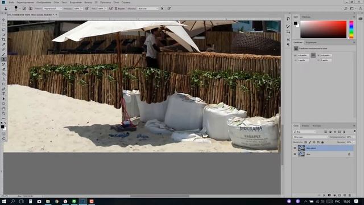Select the Hand tool
The width and height of the screenshot is (364, 205).
[3, 109]
